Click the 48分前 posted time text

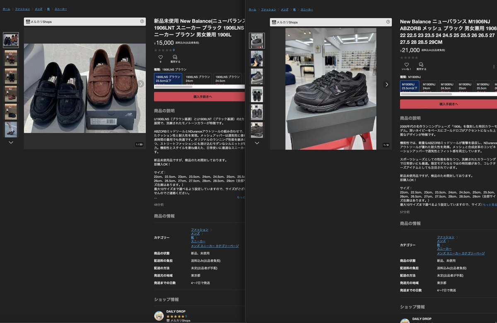[x=159, y=205]
